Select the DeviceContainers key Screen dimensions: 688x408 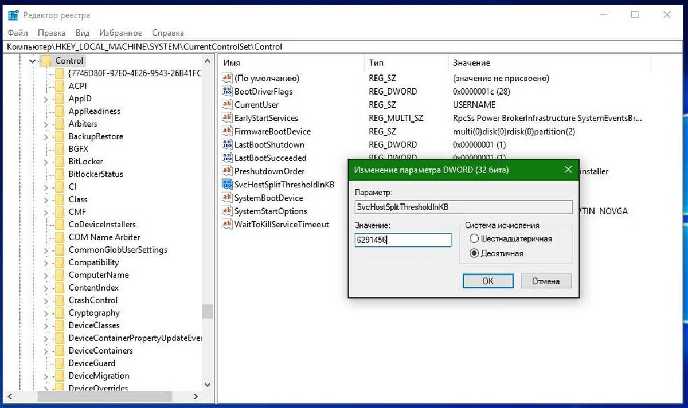(100, 351)
